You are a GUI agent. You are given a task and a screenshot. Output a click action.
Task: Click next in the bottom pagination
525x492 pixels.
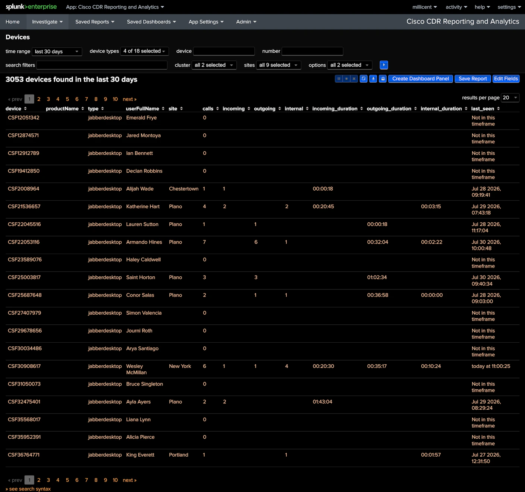point(129,480)
